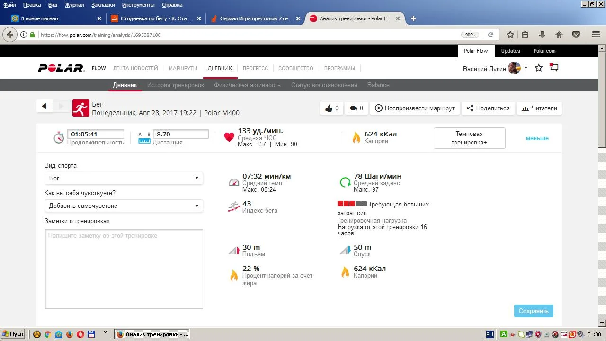Screen dimensions: 606x341
Task: Reload the page with refresh icon
Action: (490, 35)
